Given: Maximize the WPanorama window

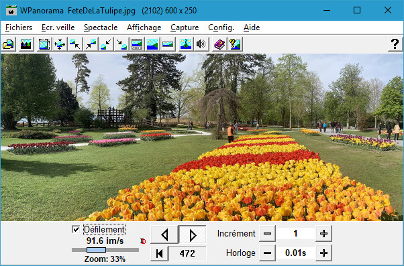Looking at the screenshot, I should point(357,11).
